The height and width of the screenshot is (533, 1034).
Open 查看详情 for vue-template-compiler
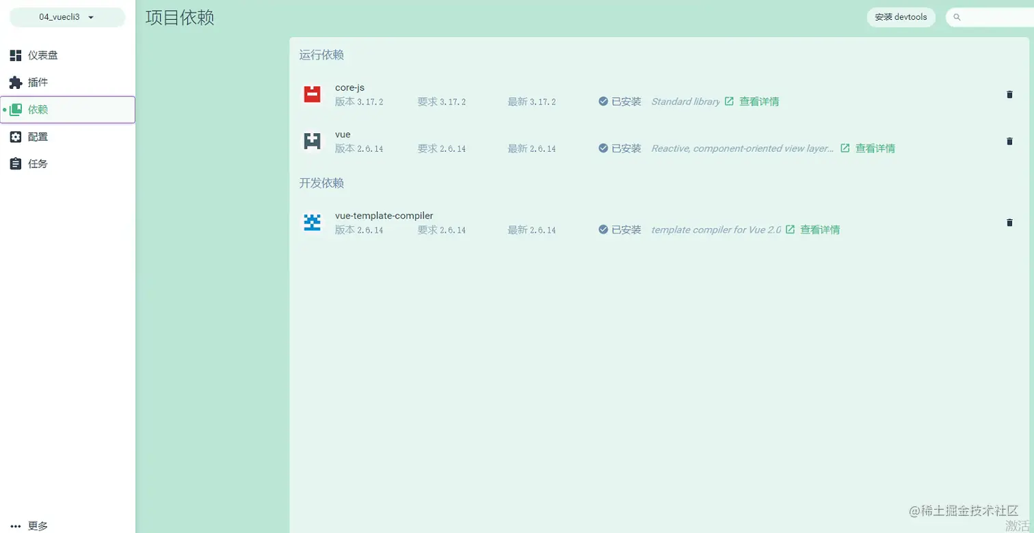click(x=820, y=230)
